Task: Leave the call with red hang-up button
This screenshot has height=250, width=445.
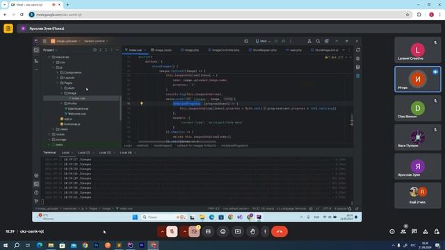Action: [280, 231]
